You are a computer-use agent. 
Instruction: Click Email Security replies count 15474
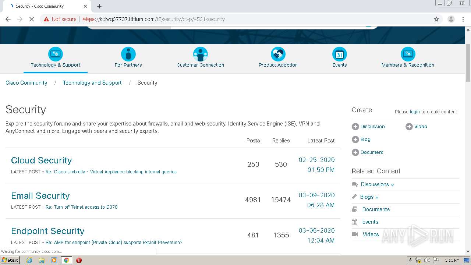pyautogui.click(x=281, y=200)
